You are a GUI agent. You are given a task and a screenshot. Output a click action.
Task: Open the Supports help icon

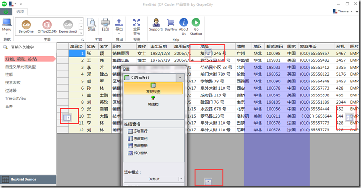click(156, 25)
